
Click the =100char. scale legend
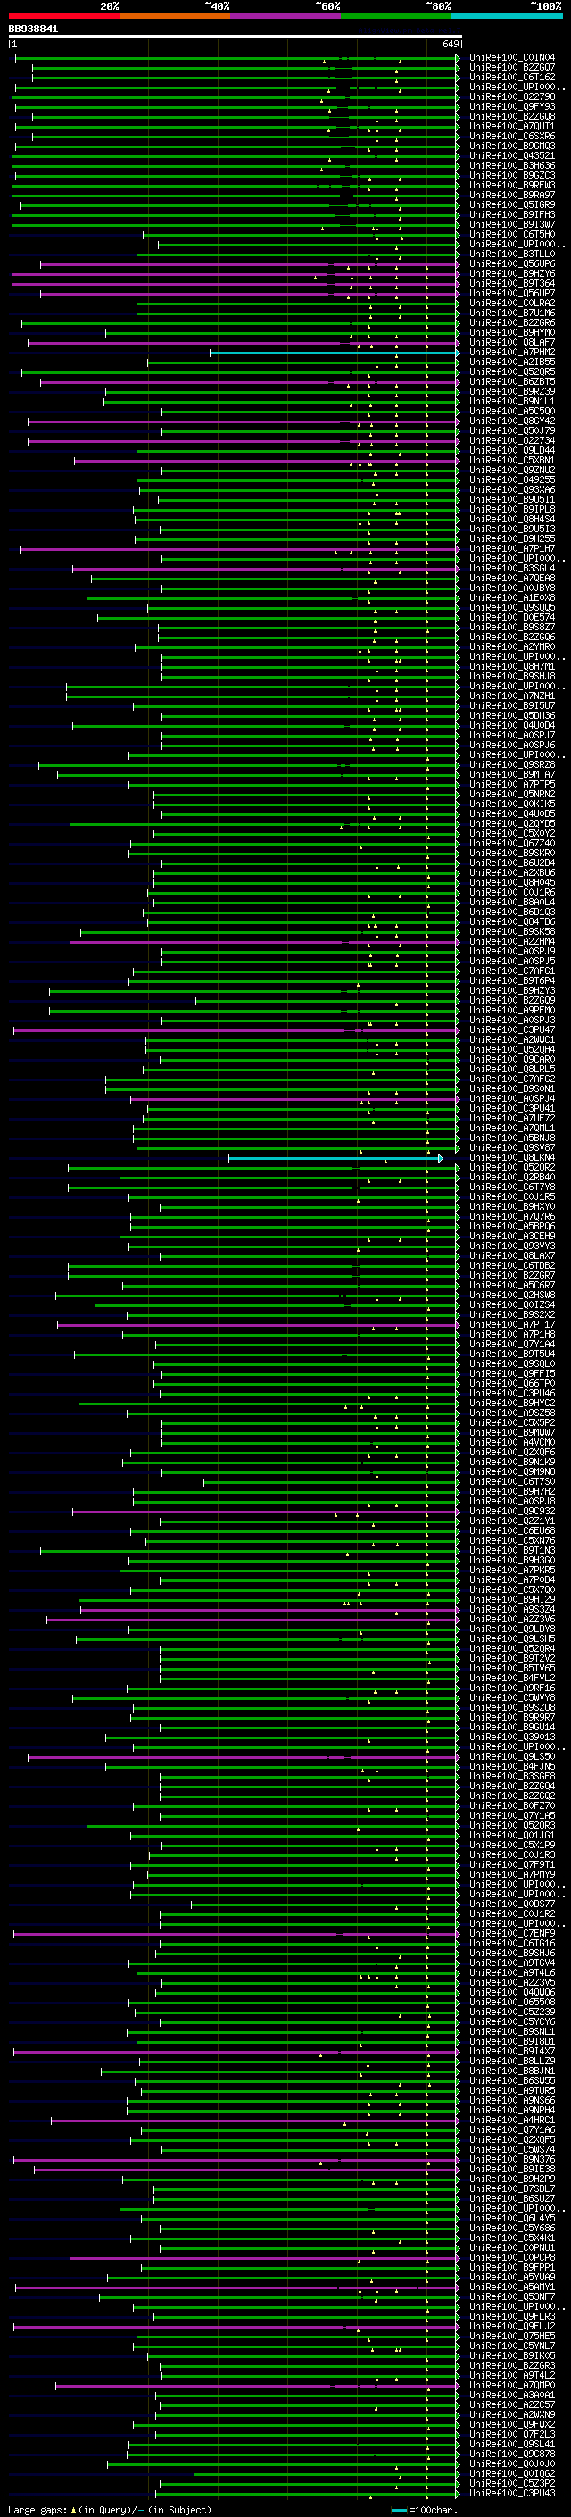(x=424, y=2509)
